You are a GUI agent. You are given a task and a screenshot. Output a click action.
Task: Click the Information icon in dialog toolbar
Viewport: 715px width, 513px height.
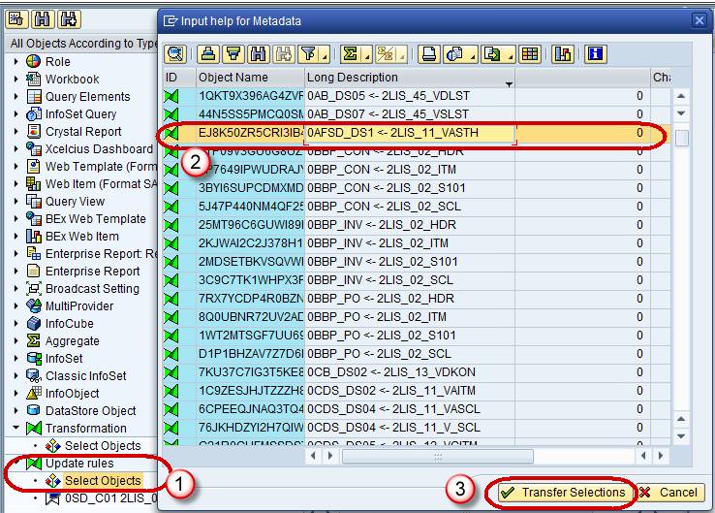click(596, 53)
